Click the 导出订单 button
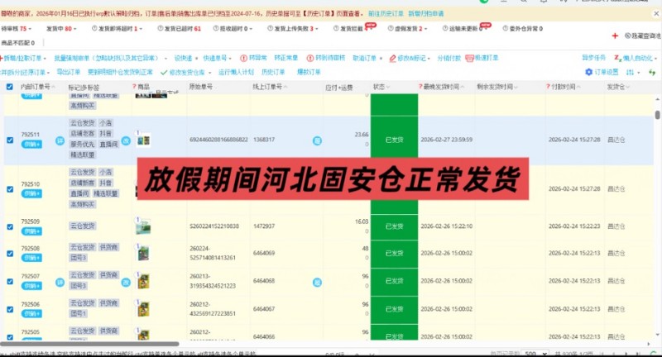 [x=69, y=72]
